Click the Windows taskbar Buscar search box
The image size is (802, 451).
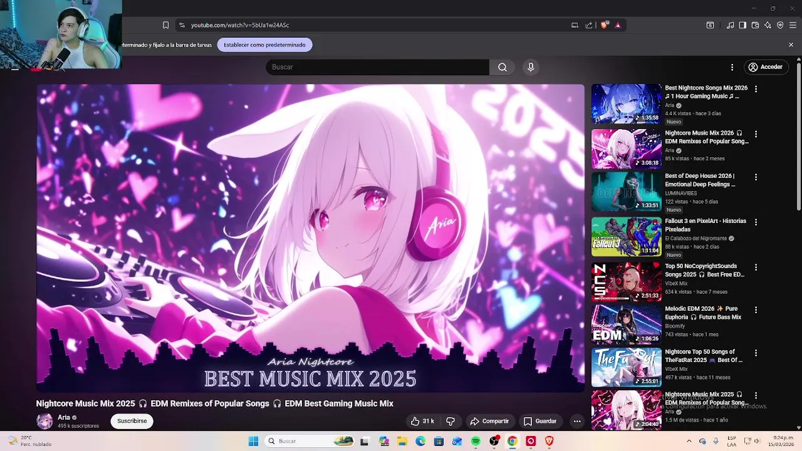(x=310, y=441)
